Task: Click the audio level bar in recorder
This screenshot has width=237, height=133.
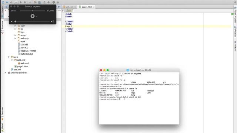Action: (x=33, y=11)
